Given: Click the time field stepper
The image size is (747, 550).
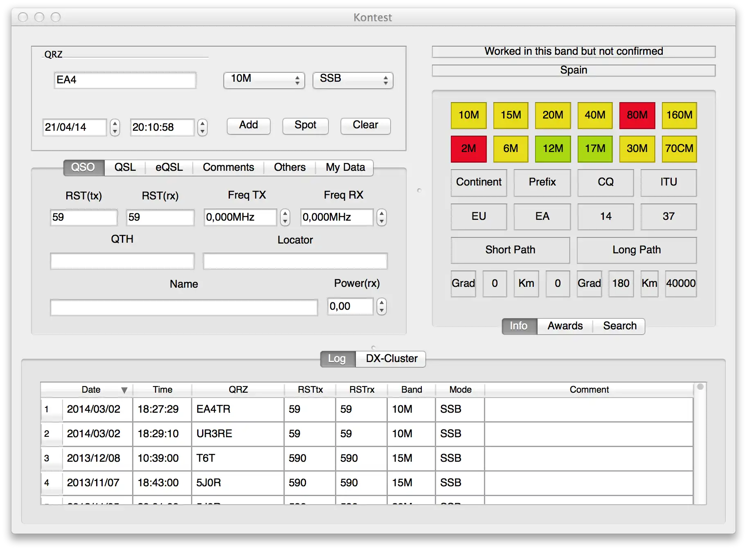Looking at the screenshot, I should tap(202, 127).
